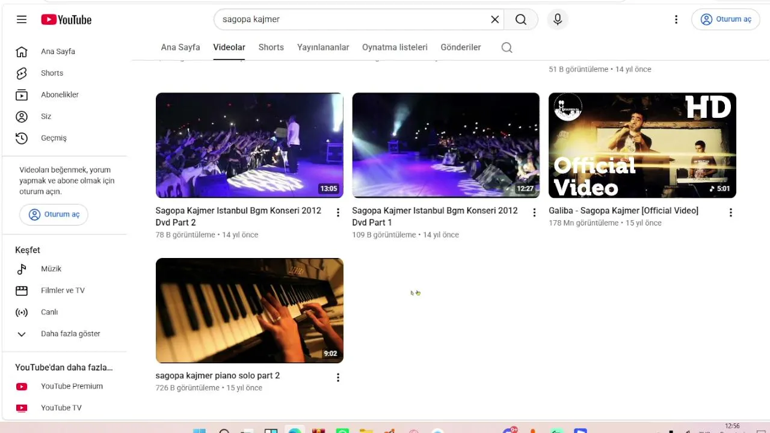The image size is (770, 433).
Task: Click Oturum aç in the left sidebar
Action: [54, 215]
